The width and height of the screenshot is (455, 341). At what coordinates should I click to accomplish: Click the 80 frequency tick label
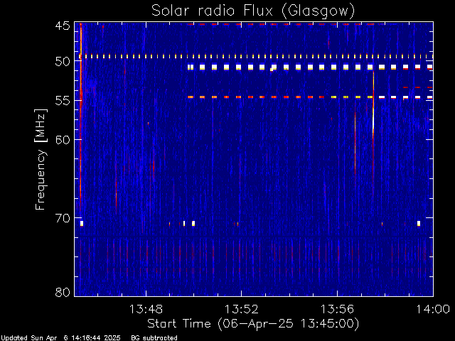(63, 292)
